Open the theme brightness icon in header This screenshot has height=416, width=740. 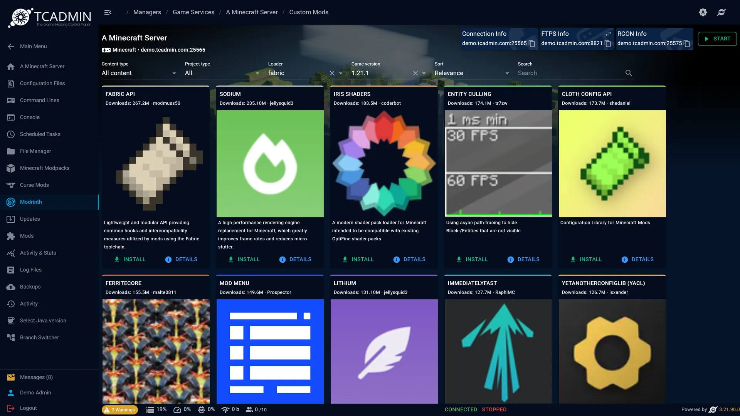[703, 12]
